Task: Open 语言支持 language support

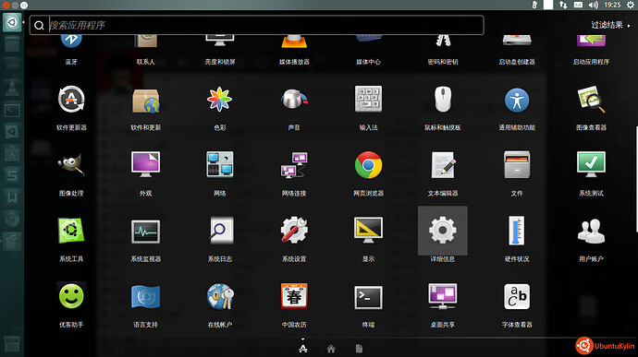Action: point(146,296)
